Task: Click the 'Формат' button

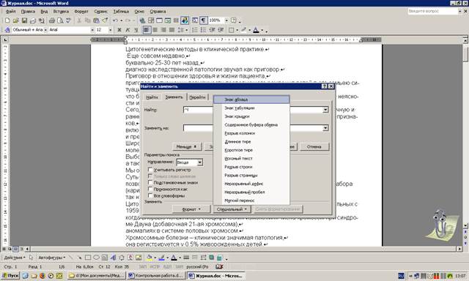Action: click(x=192, y=209)
